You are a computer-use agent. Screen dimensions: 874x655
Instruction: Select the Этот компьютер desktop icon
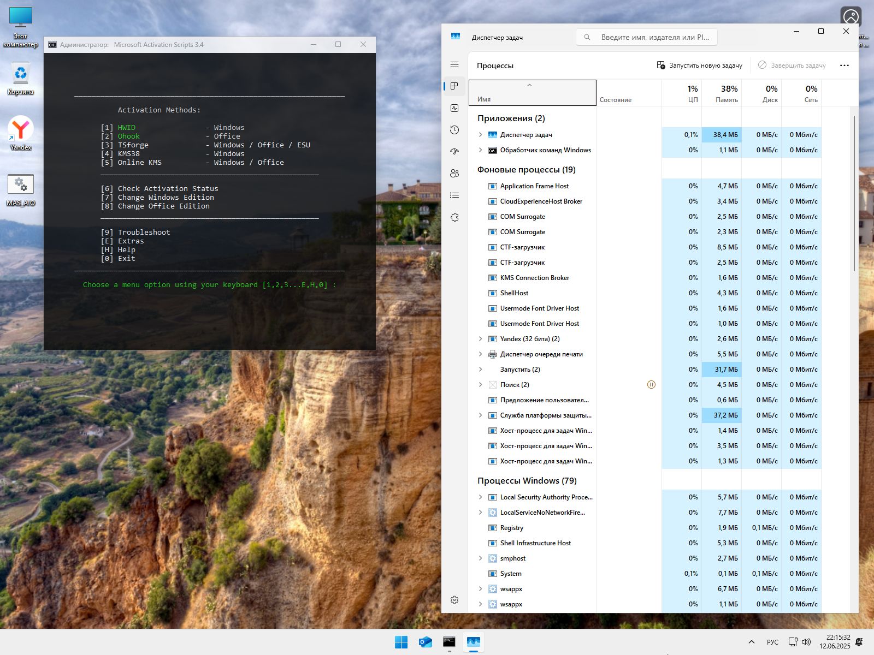pos(21,27)
